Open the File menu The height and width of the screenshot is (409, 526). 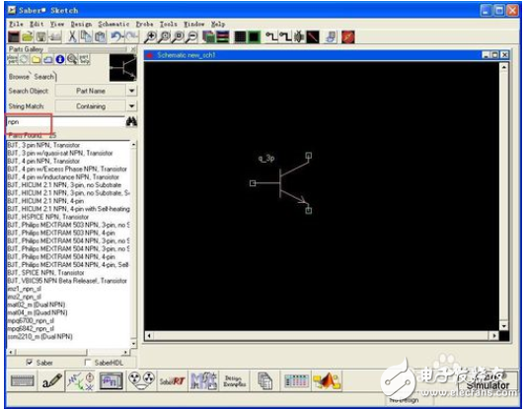coord(16,24)
